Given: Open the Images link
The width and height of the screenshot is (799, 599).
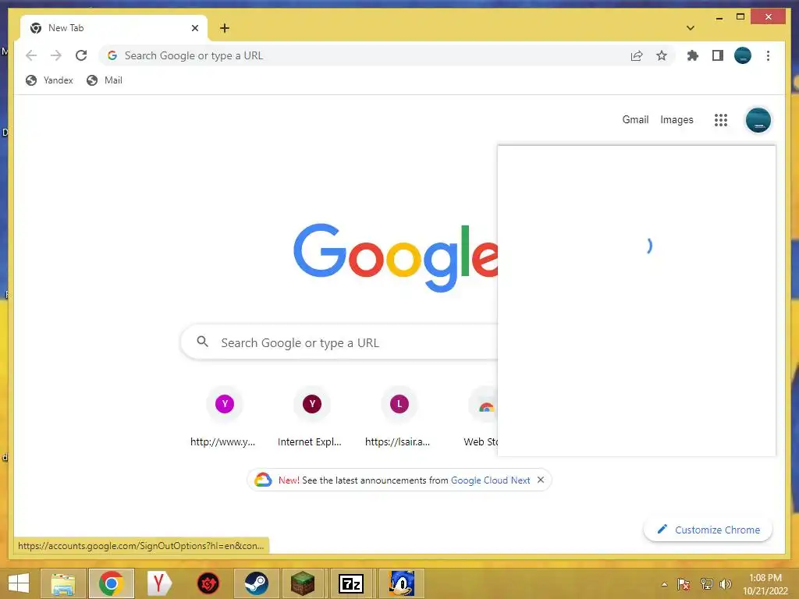Looking at the screenshot, I should pos(676,119).
